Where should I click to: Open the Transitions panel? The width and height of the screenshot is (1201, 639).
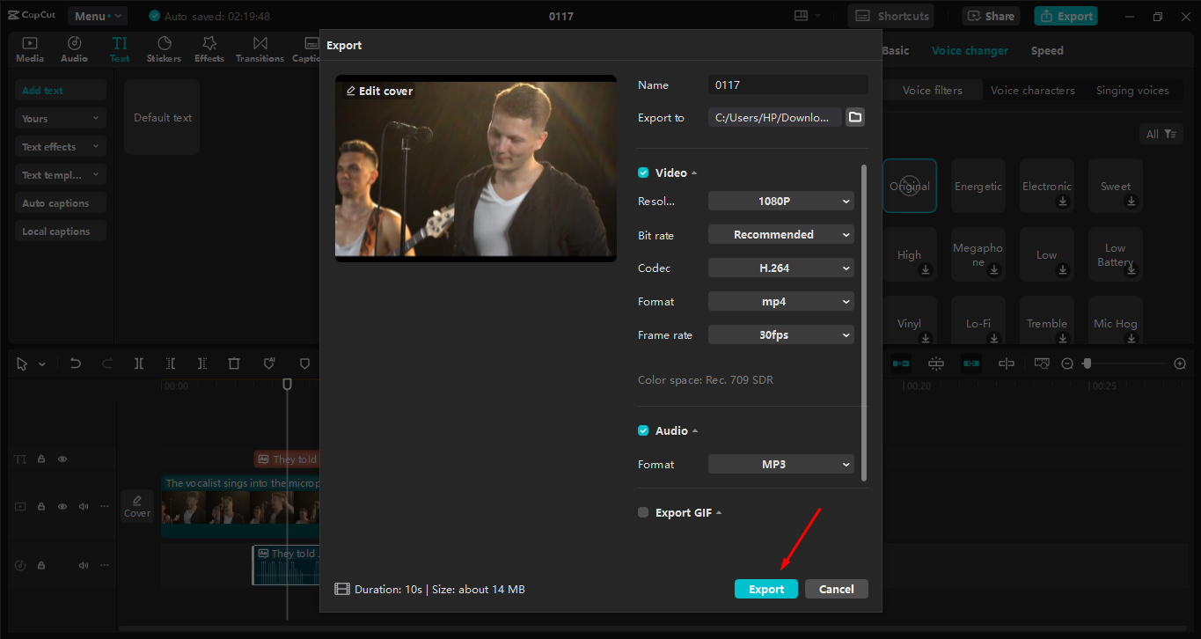(x=260, y=48)
